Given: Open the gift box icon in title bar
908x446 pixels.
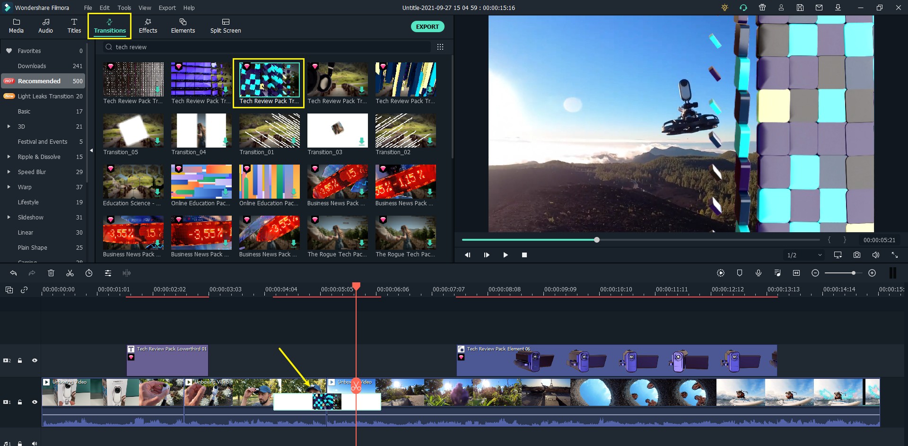Looking at the screenshot, I should coord(762,8).
